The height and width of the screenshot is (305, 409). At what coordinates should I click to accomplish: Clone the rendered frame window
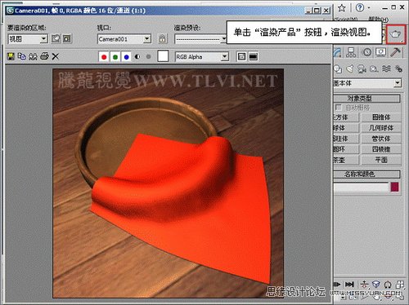(x=33, y=56)
